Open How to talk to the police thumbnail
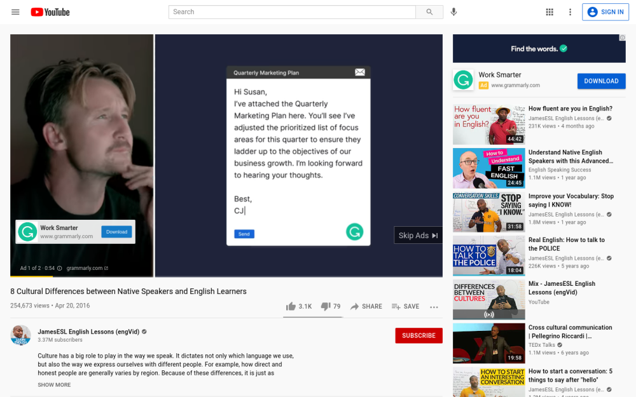636x397 pixels. click(x=488, y=255)
